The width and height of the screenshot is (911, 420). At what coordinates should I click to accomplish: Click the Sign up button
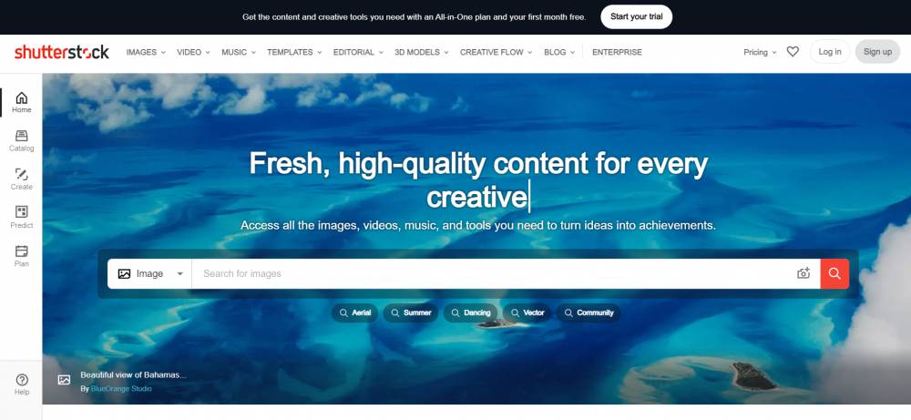(877, 52)
